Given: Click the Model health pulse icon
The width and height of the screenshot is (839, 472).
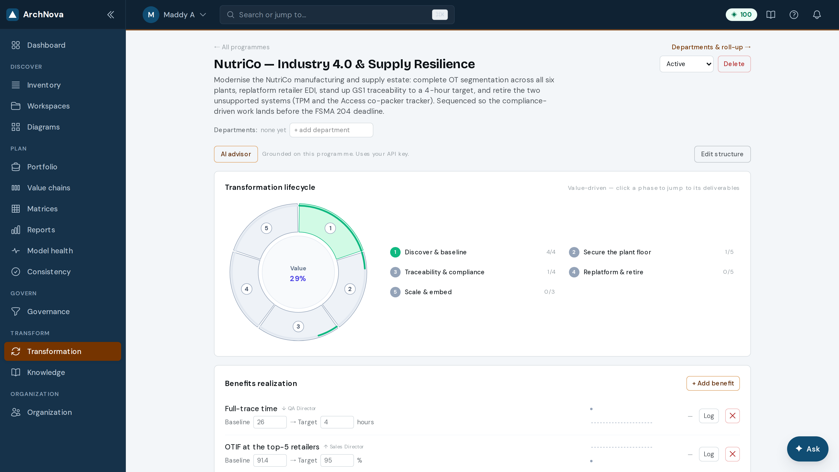Looking at the screenshot, I should (x=16, y=251).
